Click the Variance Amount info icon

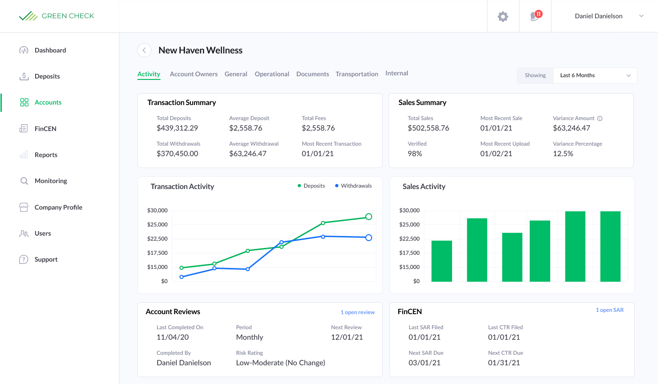(600, 118)
